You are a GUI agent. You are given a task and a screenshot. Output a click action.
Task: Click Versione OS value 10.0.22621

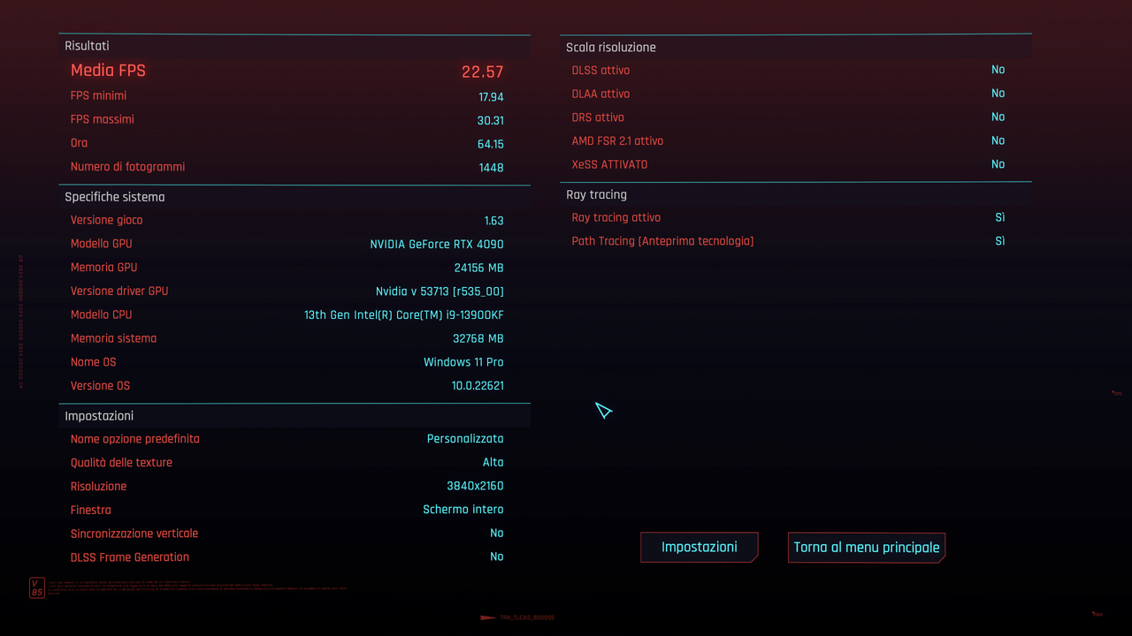click(478, 386)
